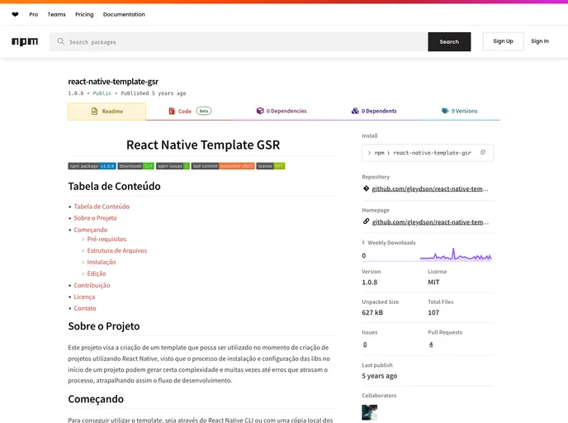Open the last commit badge
Viewport: 568px width, 423px height.
[x=223, y=166]
